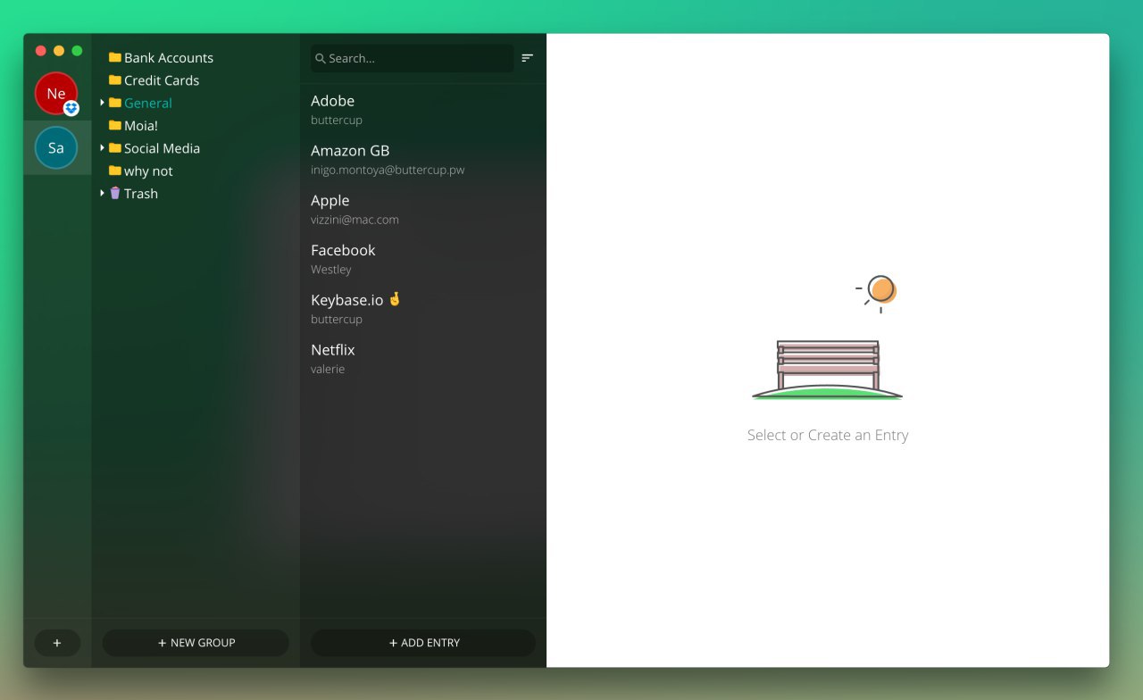Open the 'Ne' archive avatar

click(x=56, y=94)
